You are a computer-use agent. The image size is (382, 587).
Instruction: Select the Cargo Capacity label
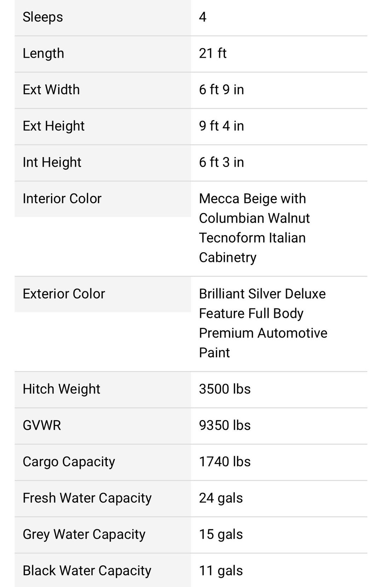pos(69,462)
